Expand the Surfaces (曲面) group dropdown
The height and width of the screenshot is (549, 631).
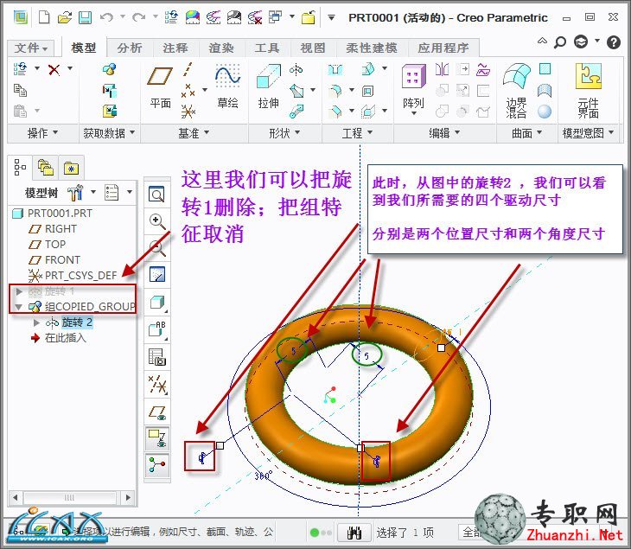point(526,133)
